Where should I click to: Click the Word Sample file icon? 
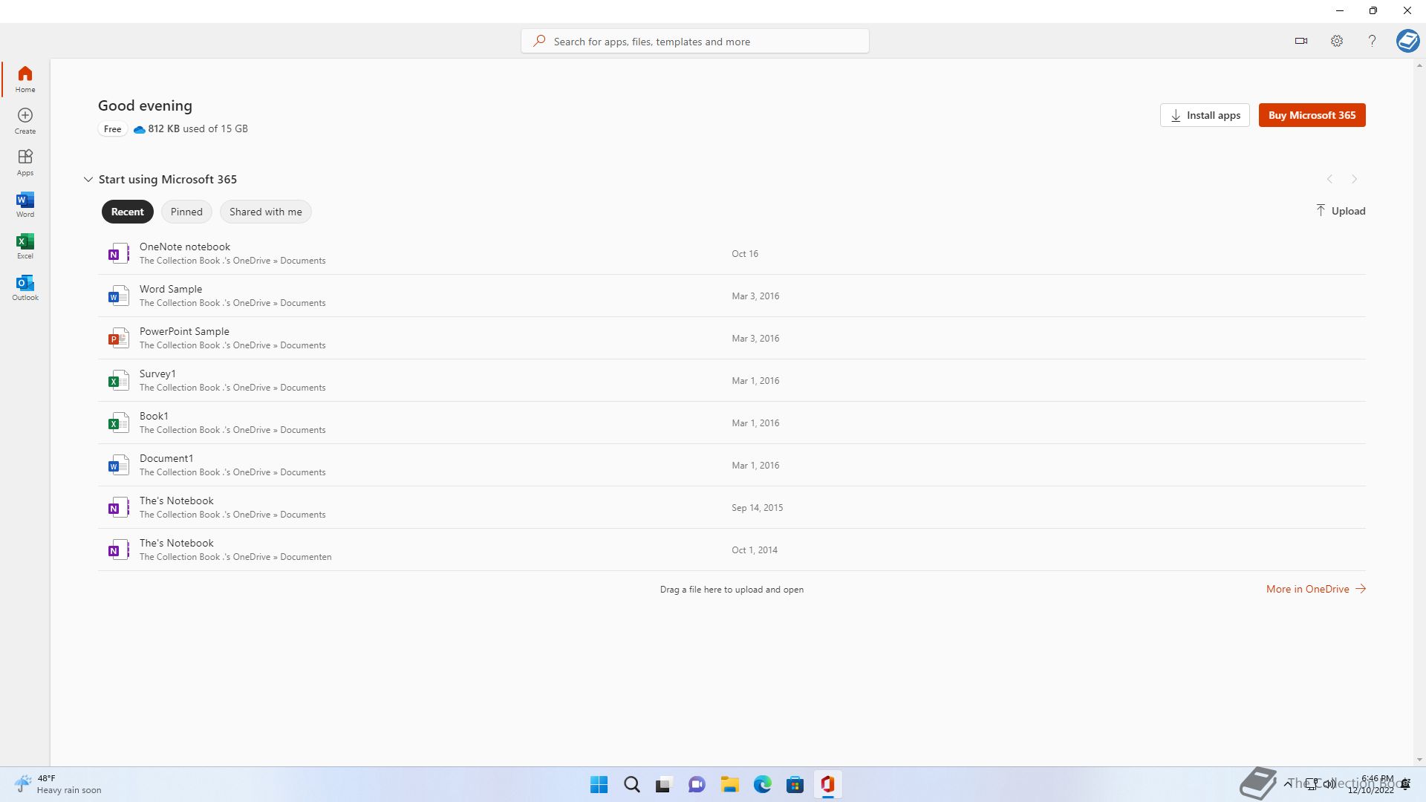tap(118, 296)
